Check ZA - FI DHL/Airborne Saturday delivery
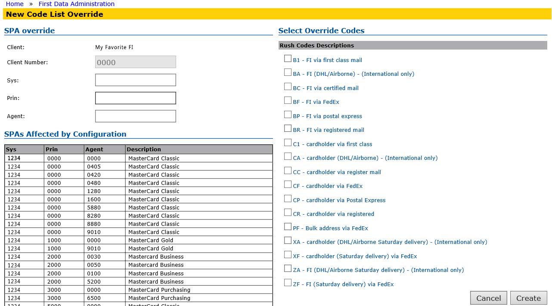The height and width of the screenshot is (306, 552). (x=288, y=269)
